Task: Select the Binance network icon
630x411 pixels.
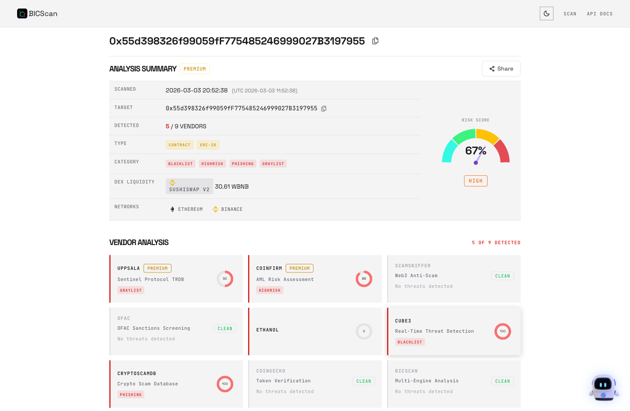Action: (215, 209)
